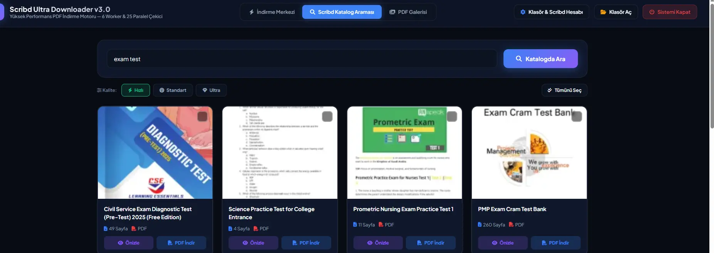Check the PMP Exam Cram card checkbox
This screenshot has height=253, width=714.
tap(577, 117)
